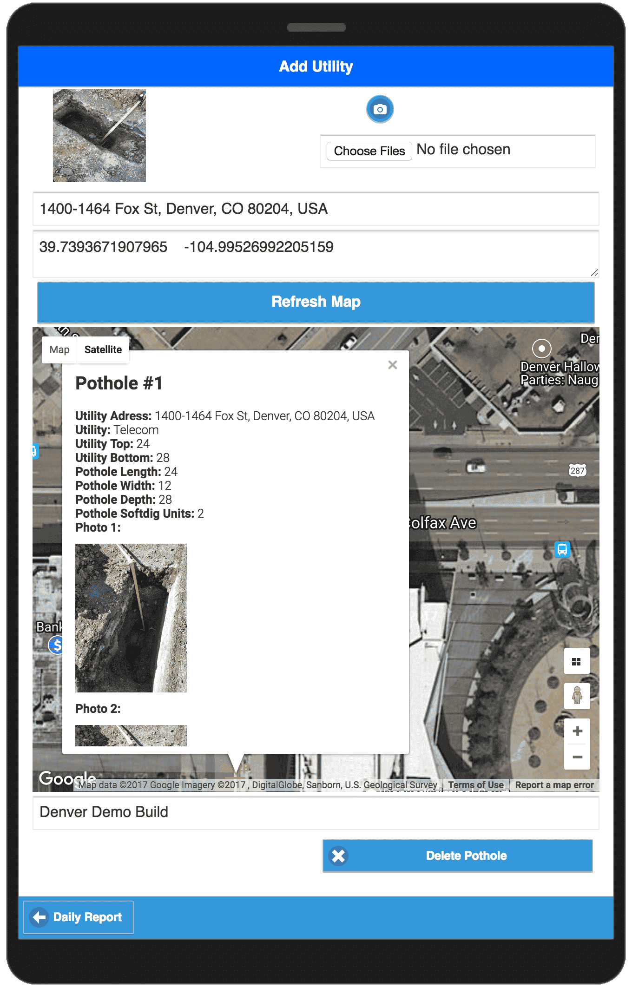Switch to Map view tab
The height and width of the screenshot is (988, 632).
click(x=59, y=349)
